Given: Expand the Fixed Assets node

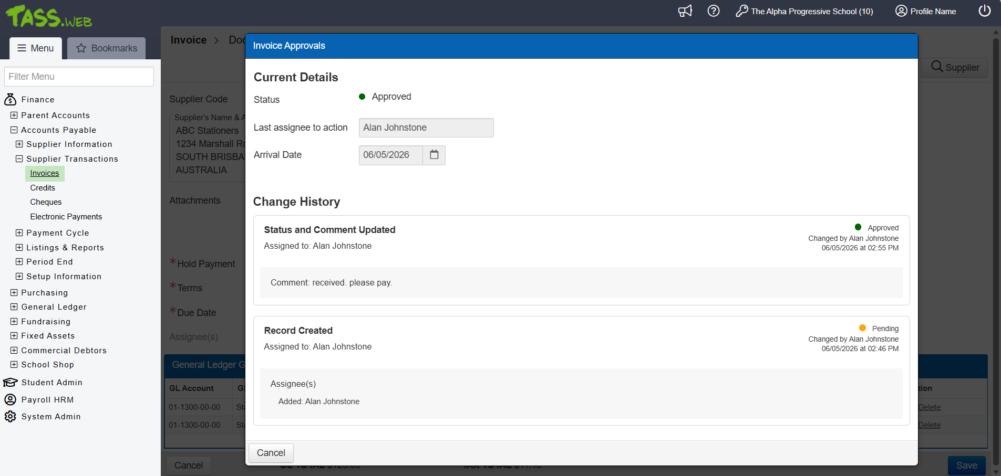Looking at the screenshot, I should click(14, 336).
